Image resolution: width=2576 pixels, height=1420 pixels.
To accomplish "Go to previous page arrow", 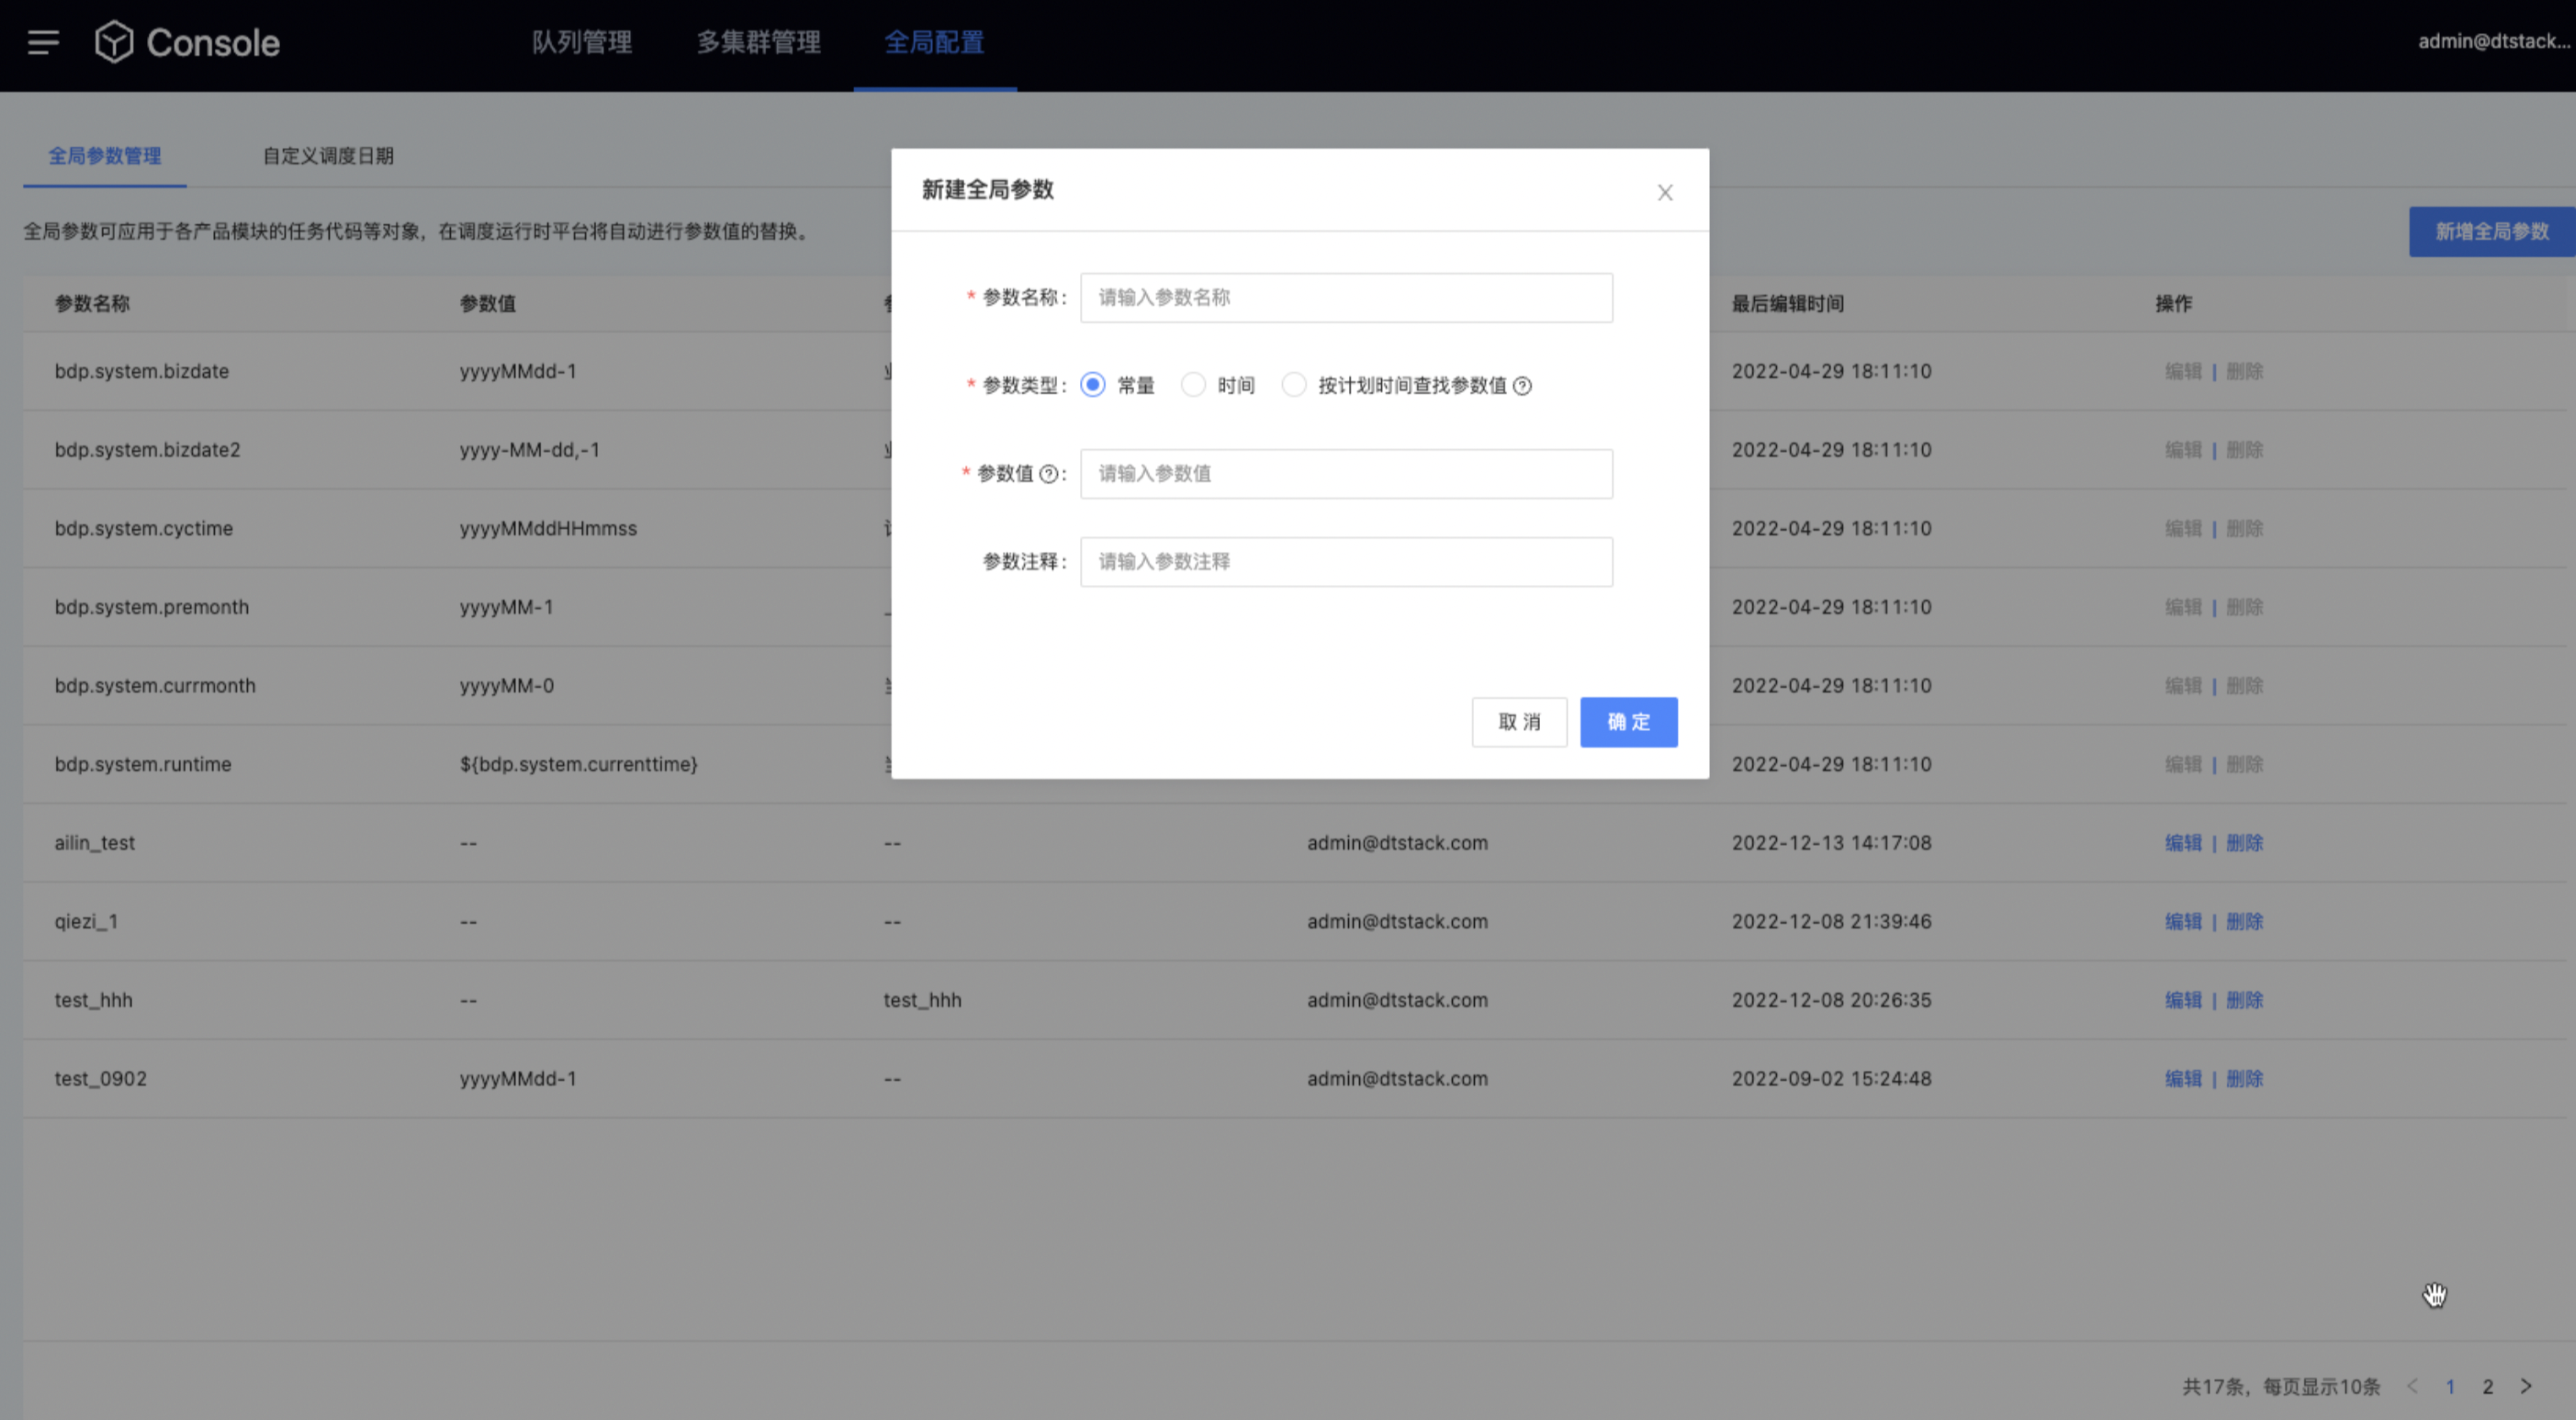I will pyautogui.click(x=2413, y=1386).
